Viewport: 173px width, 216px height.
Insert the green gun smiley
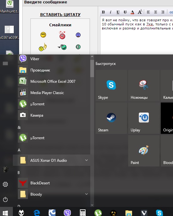[62, 47]
